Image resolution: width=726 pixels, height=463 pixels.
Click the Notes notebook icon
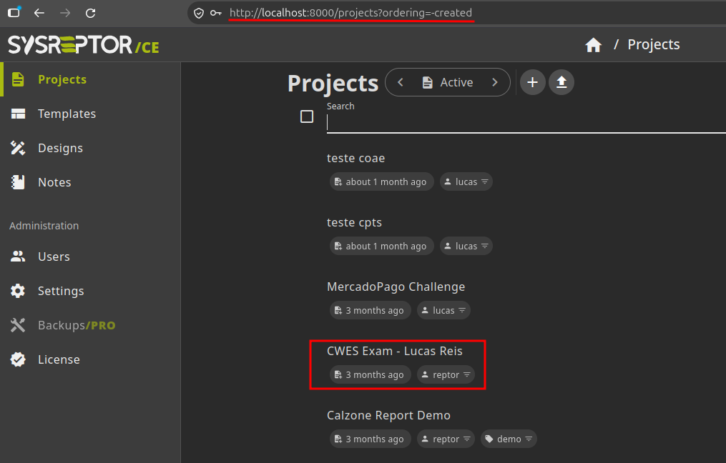click(18, 182)
